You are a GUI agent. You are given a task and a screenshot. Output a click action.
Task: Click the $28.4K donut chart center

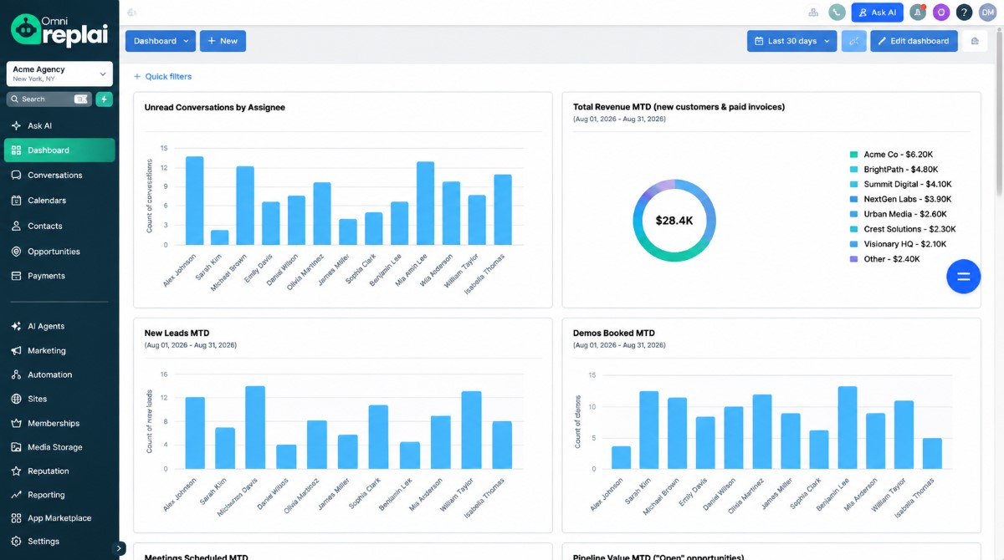674,221
